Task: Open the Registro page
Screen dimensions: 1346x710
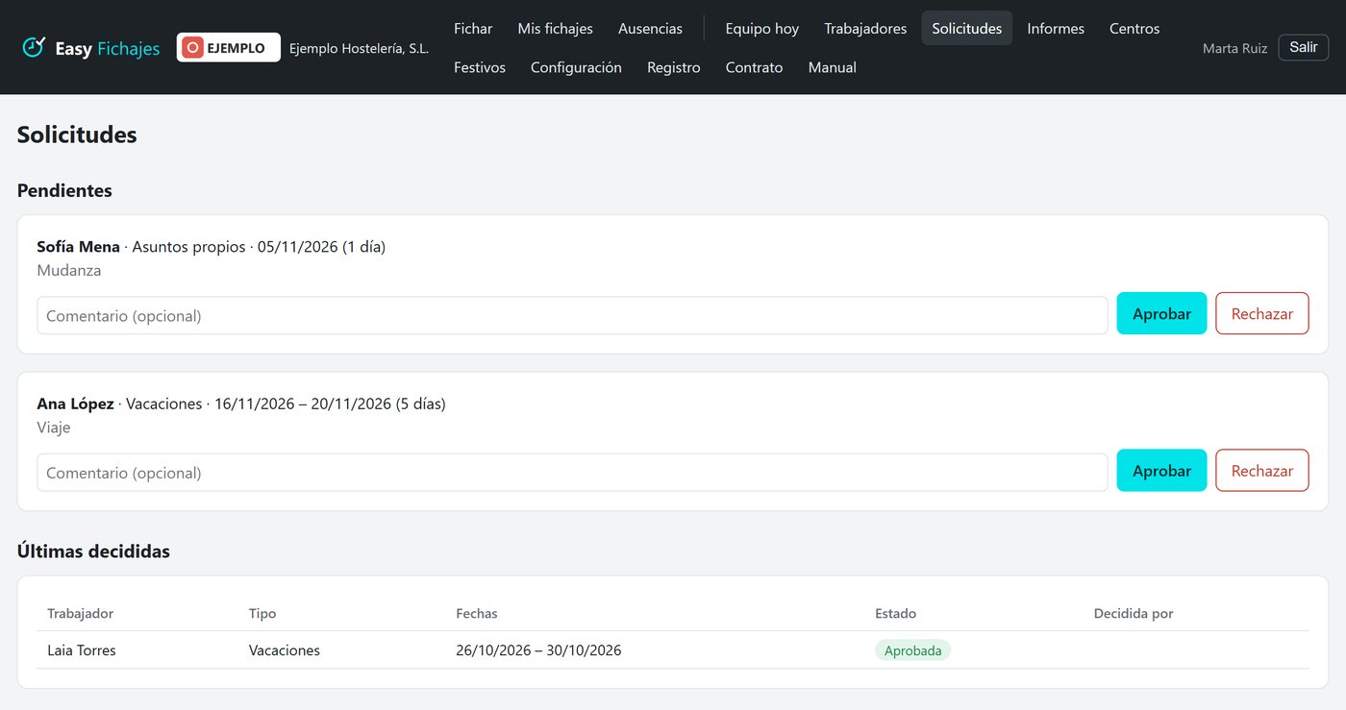Action: pos(674,67)
